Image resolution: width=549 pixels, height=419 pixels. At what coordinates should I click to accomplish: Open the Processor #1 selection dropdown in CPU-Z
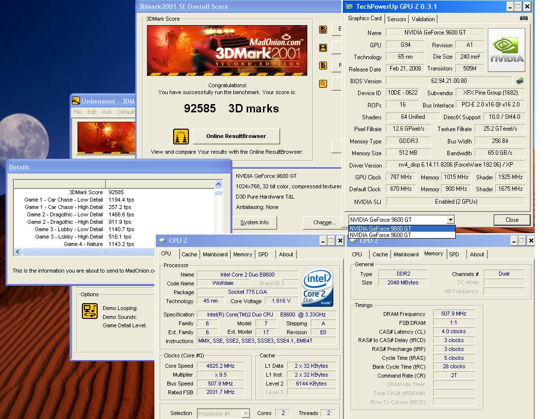pos(246,414)
